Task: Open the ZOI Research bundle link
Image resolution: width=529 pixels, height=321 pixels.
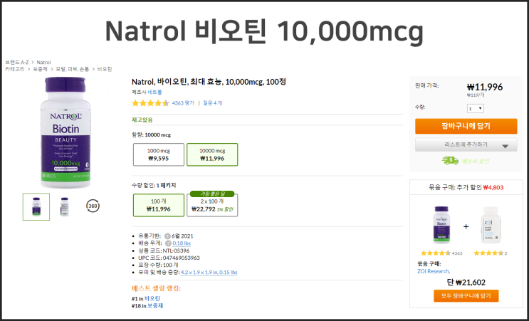Action: tap(435, 271)
